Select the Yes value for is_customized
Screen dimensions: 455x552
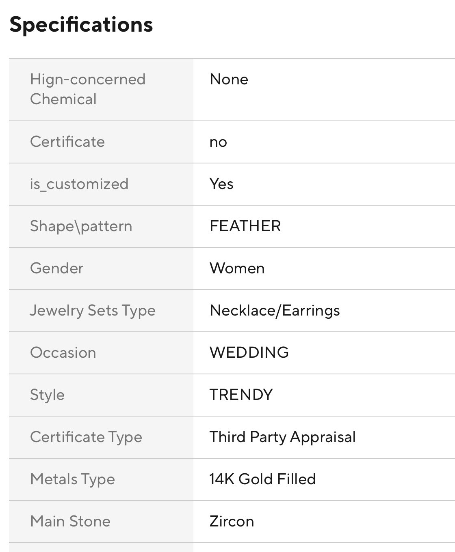tap(221, 184)
